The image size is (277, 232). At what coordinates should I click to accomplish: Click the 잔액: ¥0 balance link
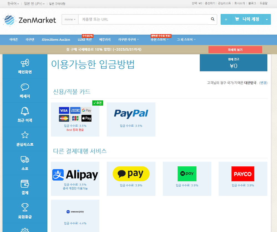tap(197, 3)
